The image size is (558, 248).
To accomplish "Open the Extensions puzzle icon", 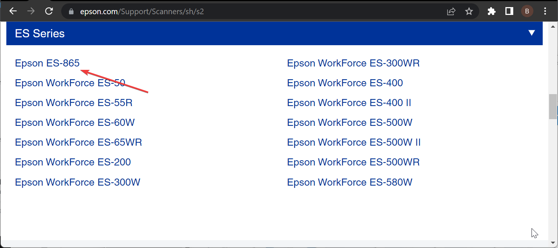I will (x=492, y=11).
